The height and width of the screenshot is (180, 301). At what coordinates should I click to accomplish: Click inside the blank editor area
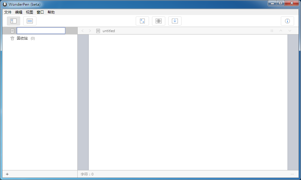(x=188, y=102)
